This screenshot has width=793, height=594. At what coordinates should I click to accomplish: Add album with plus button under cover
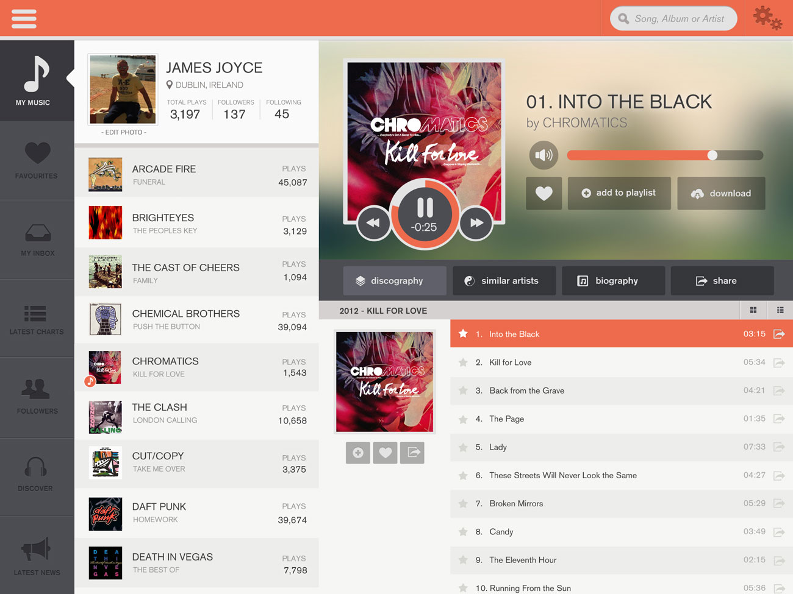pos(358,453)
